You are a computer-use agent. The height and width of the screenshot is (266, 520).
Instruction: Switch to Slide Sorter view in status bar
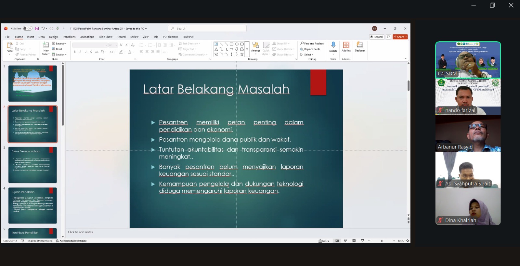pos(345,241)
